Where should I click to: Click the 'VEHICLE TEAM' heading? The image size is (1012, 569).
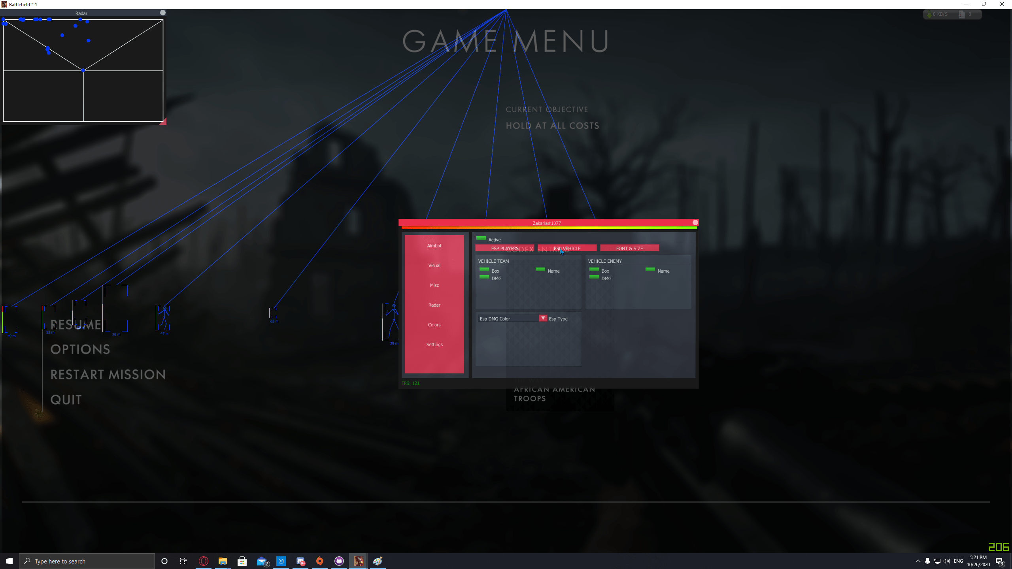(493, 261)
